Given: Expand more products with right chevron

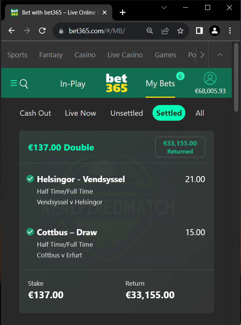Looking at the screenshot, I should 202,55.
